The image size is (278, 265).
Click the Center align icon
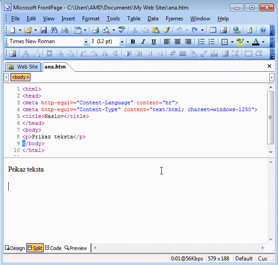click(x=178, y=42)
